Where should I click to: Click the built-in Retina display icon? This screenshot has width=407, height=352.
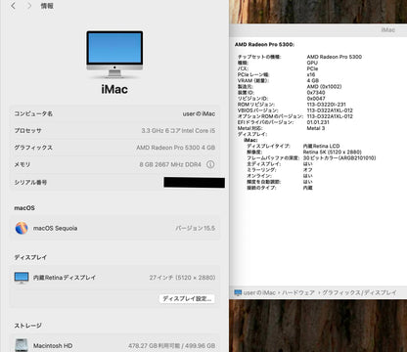(22, 278)
